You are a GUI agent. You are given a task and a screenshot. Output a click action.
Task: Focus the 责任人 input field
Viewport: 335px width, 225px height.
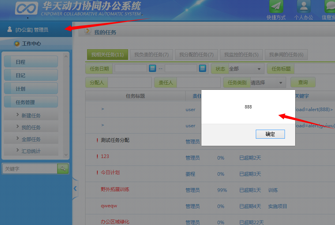pyautogui.click(x=199, y=82)
